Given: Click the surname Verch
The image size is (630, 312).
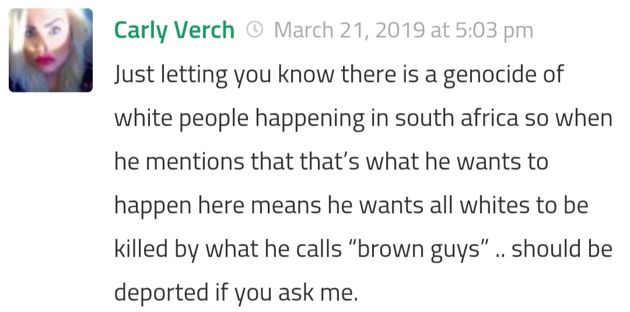Looking at the screenshot, I should [204, 30].
